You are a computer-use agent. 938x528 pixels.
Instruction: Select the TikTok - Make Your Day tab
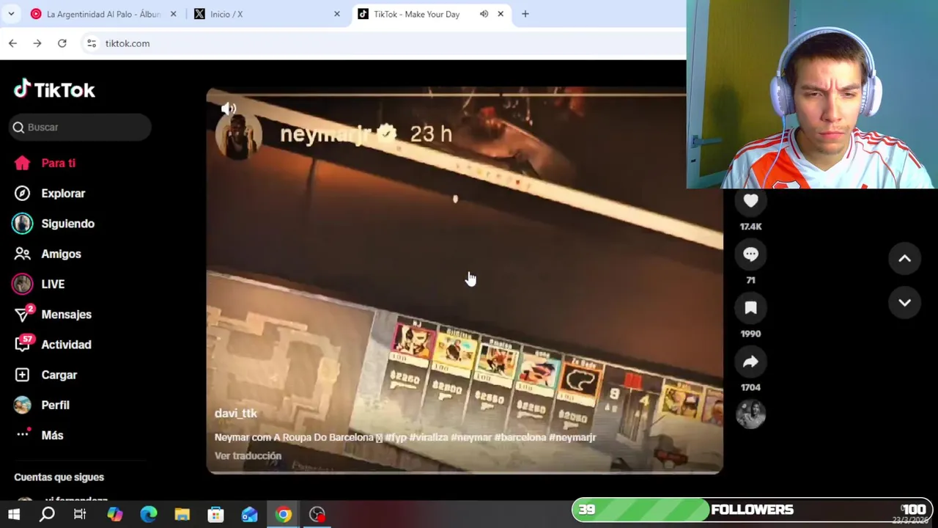coord(416,14)
